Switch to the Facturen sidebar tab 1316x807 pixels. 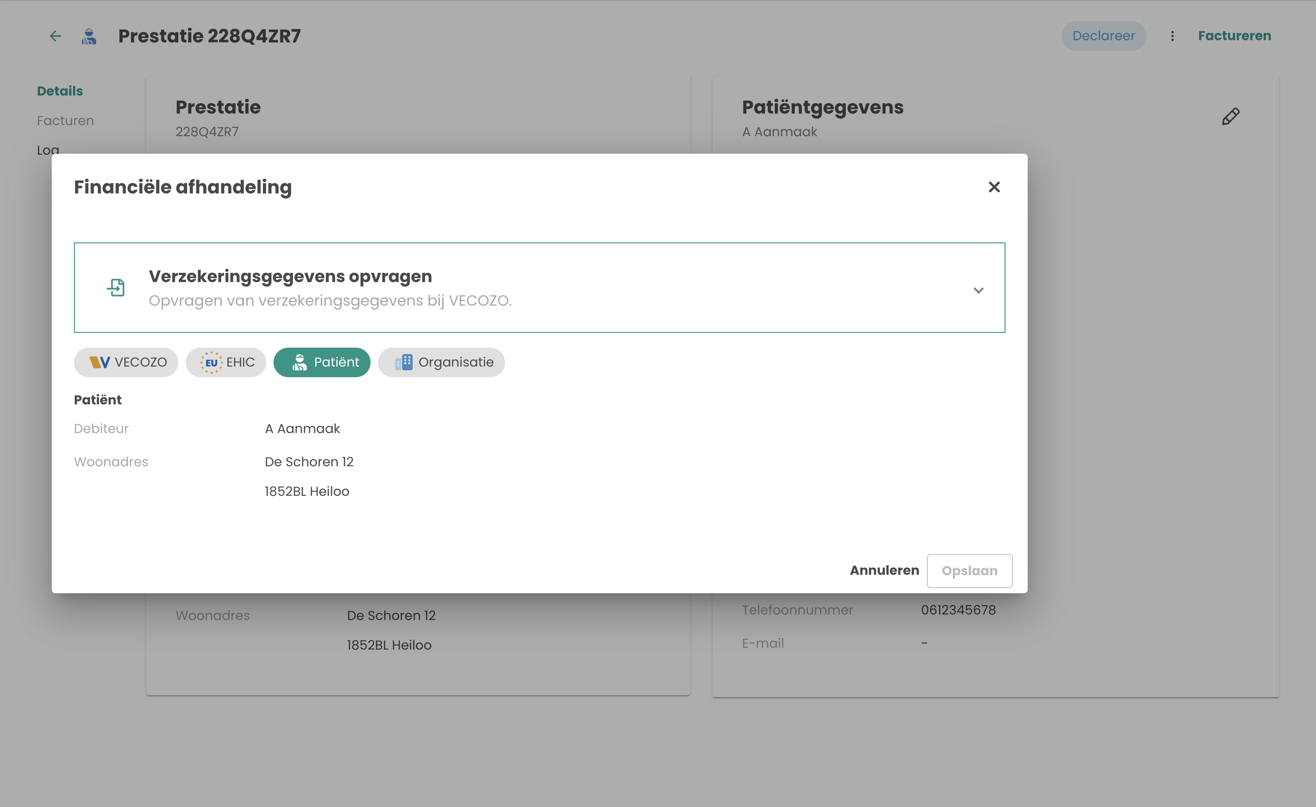pos(65,120)
